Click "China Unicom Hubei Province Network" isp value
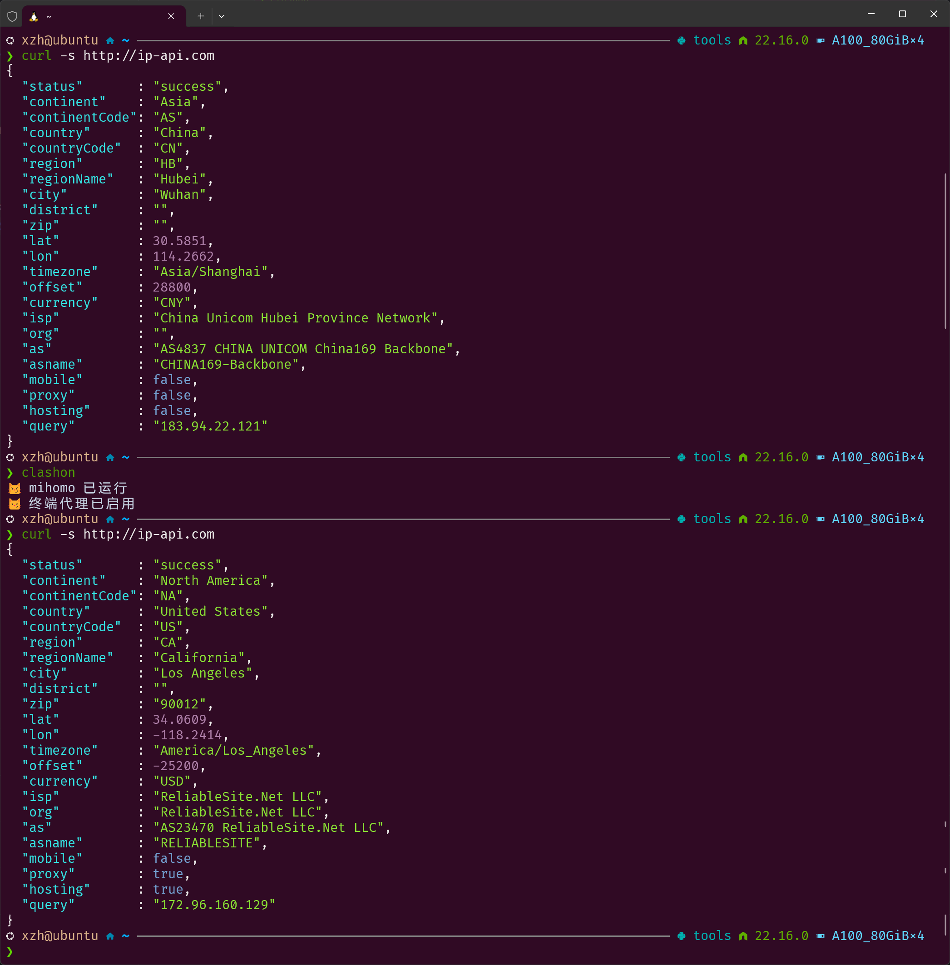 pos(295,318)
